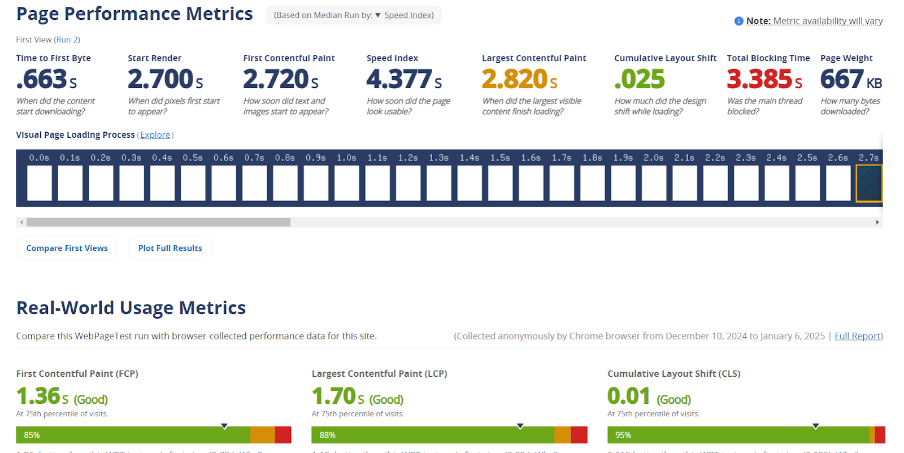The image size is (904, 453).
Task: Click the Plot Full Results button
Action: (170, 248)
